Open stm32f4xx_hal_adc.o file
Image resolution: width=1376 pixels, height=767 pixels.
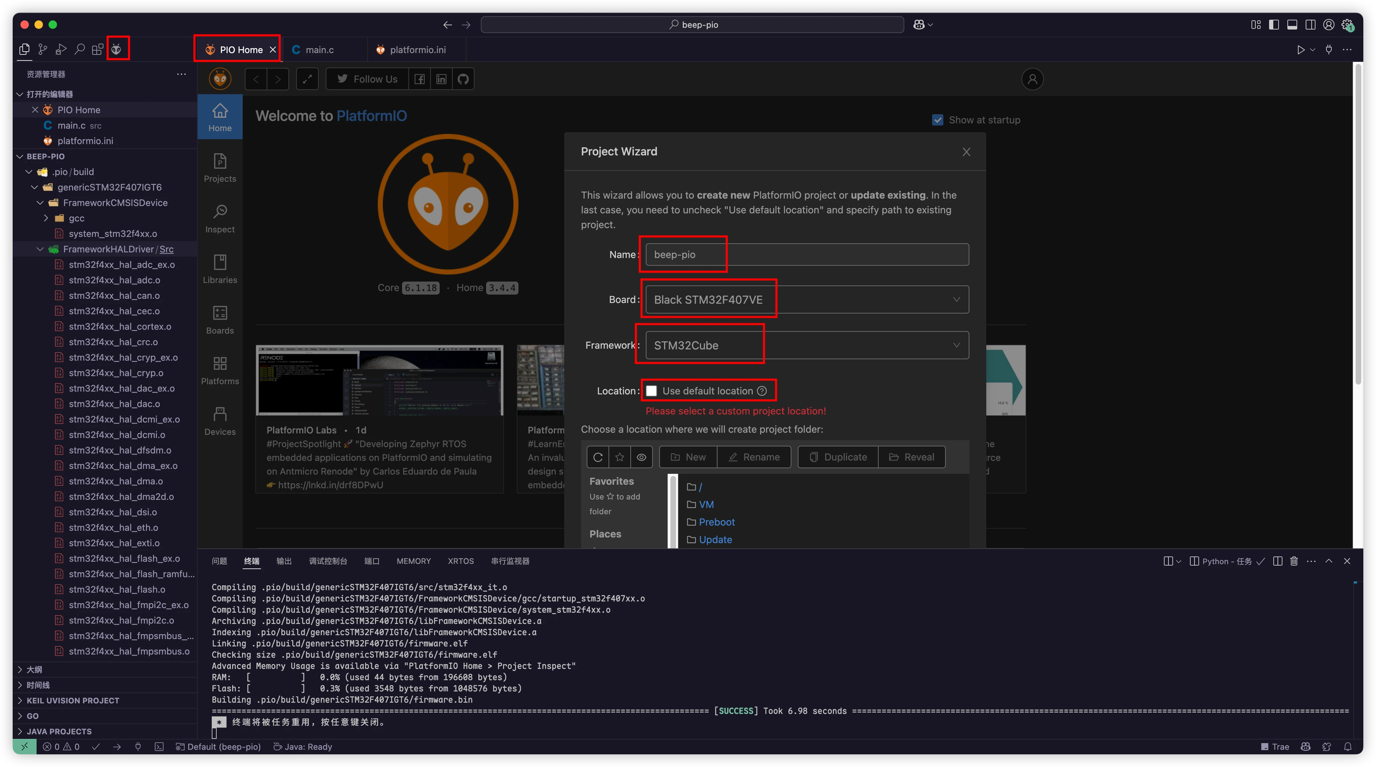tap(114, 280)
